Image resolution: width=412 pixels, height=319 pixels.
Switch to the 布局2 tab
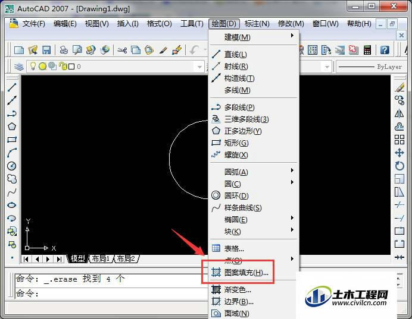[x=126, y=259]
